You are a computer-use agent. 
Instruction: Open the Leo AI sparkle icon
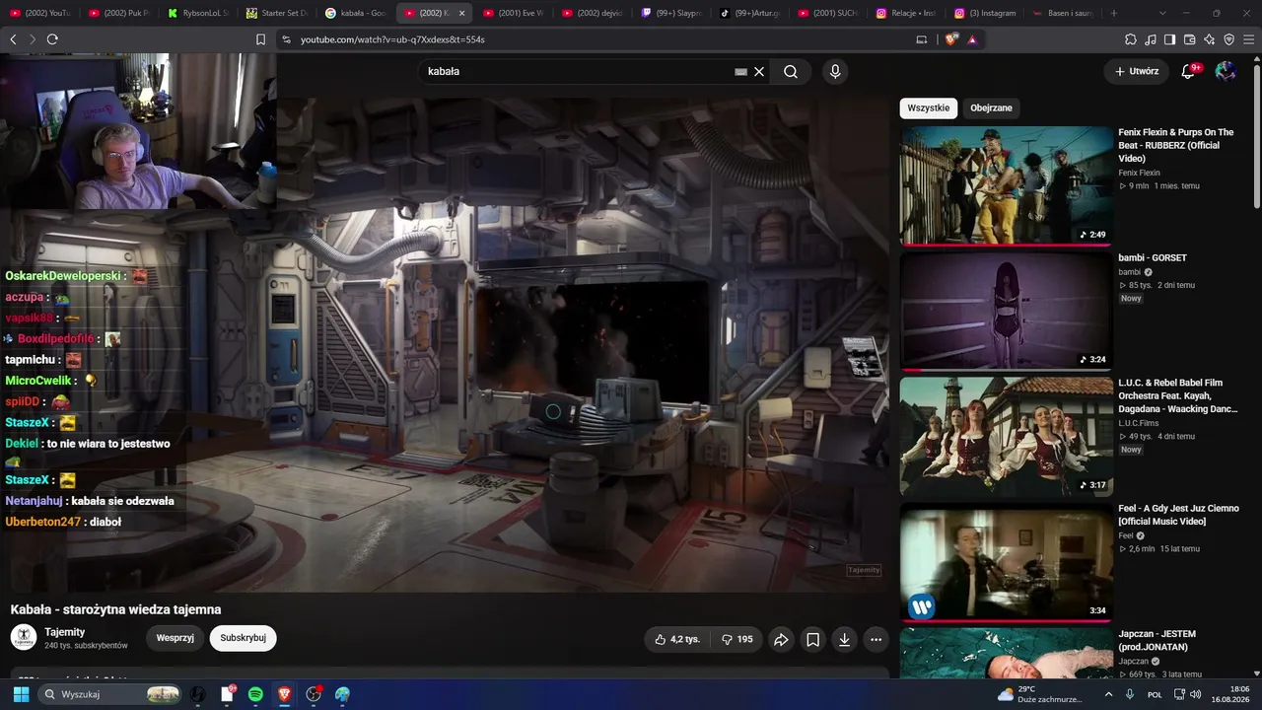(1210, 39)
